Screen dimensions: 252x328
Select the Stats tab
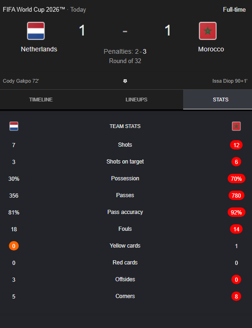[x=221, y=100]
